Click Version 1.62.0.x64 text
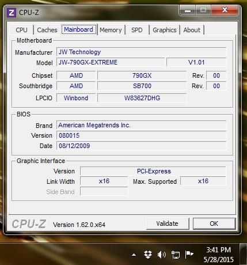Image resolution: width=247 pixels, height=265 pixels. coord(79,225)
